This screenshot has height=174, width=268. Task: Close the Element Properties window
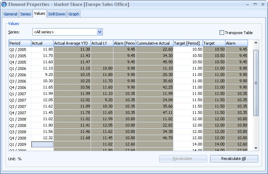[263, 5]
